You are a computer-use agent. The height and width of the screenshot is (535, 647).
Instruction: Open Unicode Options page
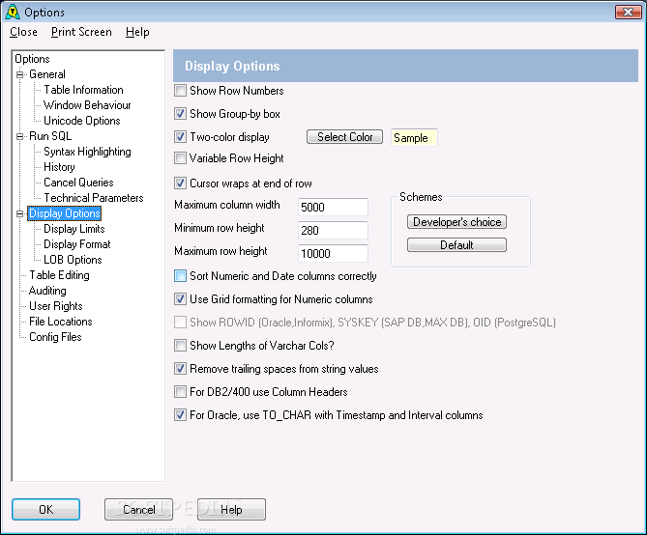pyautogui.click(x=81, y=121)
